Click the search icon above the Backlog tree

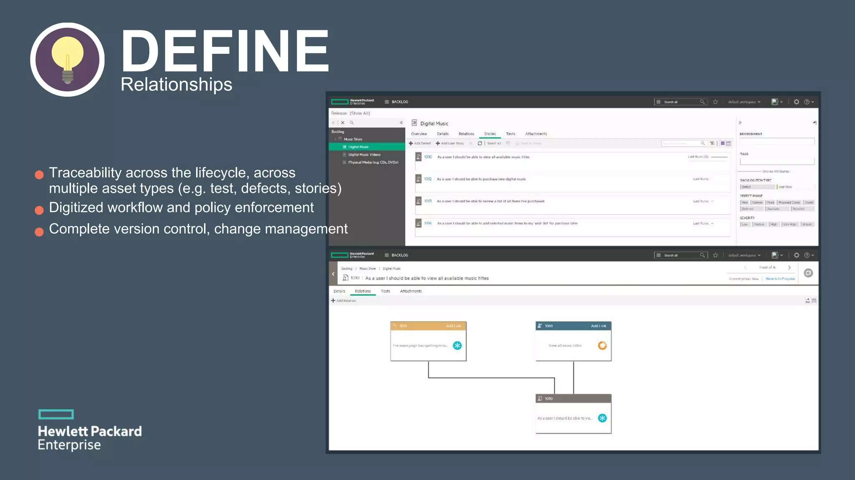(352, 122)
